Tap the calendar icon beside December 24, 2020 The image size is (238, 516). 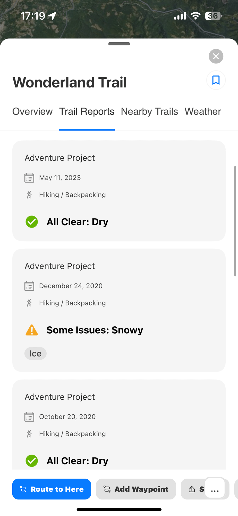(x=29, y=286)
